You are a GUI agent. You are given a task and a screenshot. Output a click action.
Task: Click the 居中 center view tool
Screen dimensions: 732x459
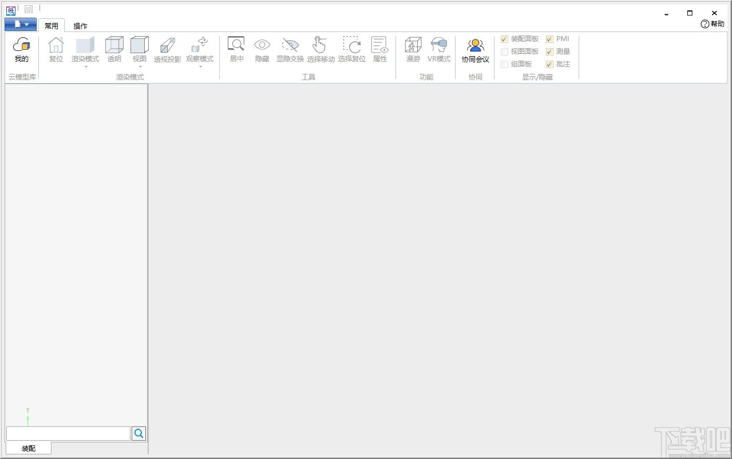click(x=236, y=50)
